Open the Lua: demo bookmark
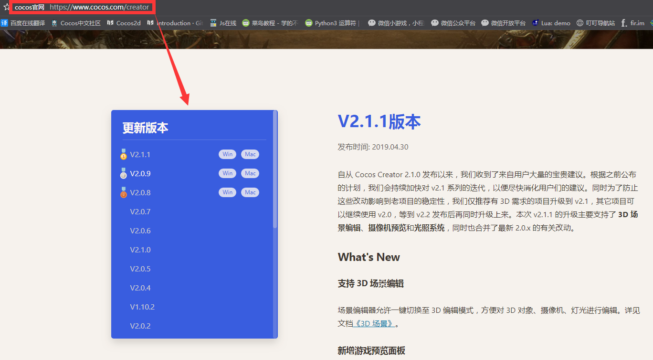Screen dimensions: 653x360 (551, 23)
